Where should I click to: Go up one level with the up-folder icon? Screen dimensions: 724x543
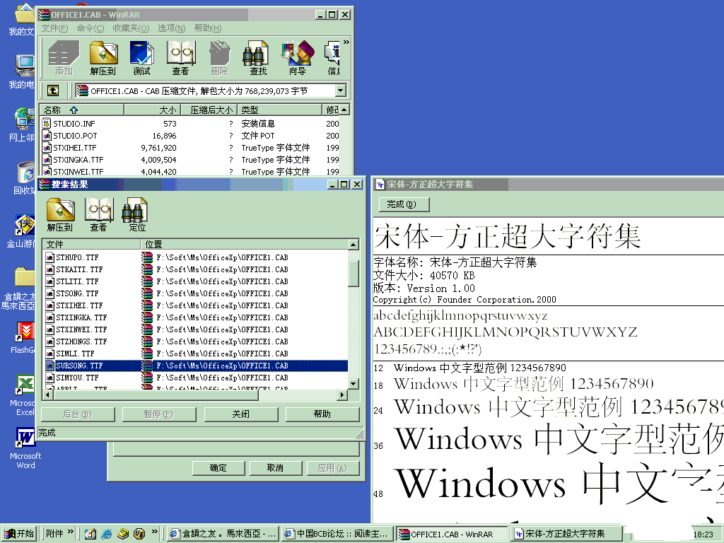[53, 90]
